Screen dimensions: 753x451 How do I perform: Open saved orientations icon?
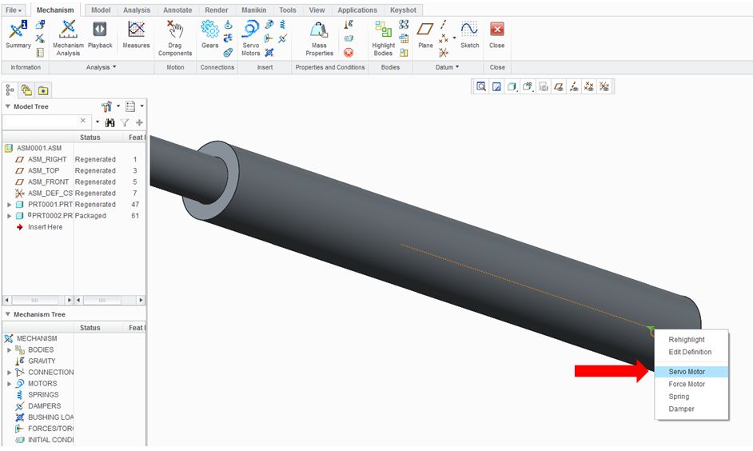click(x=528, y=87)
